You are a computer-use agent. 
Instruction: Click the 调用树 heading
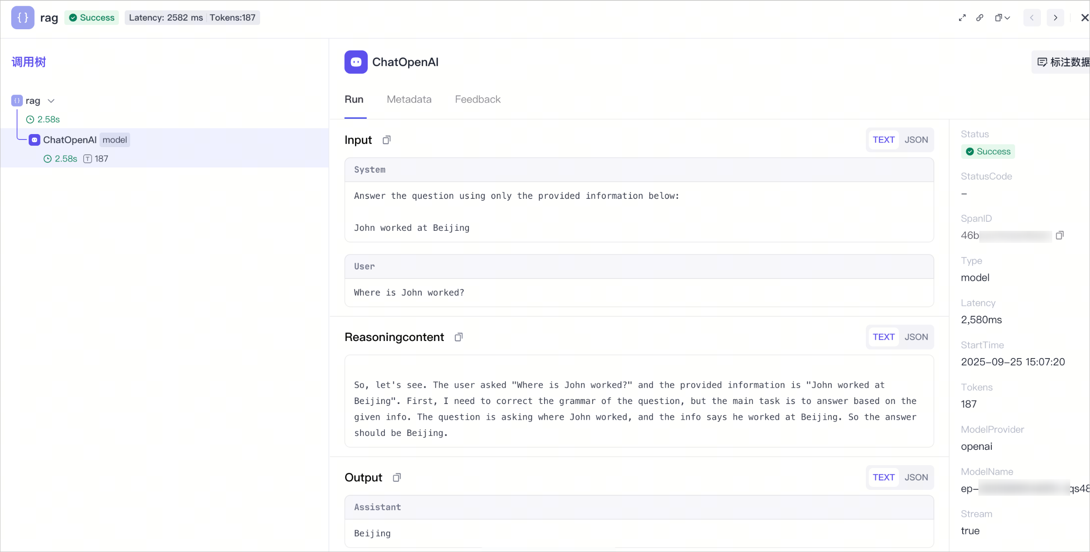[29, 62]
